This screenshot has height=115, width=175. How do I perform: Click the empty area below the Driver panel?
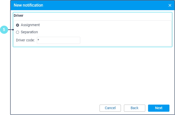pos(91,74)
